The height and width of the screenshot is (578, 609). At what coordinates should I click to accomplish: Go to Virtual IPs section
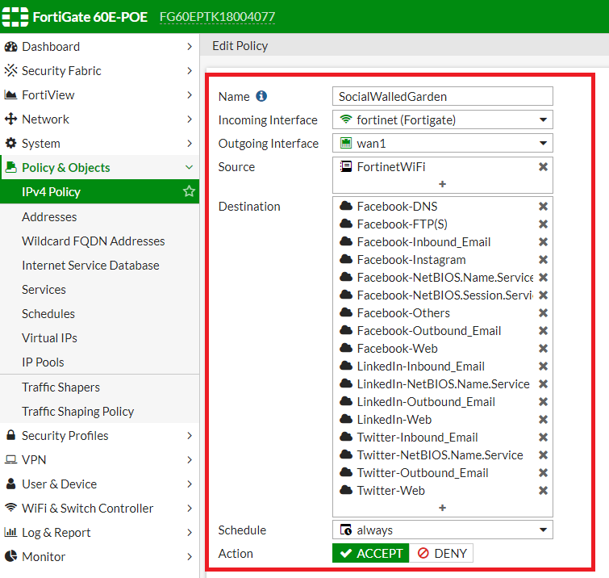tap(49, 338)
